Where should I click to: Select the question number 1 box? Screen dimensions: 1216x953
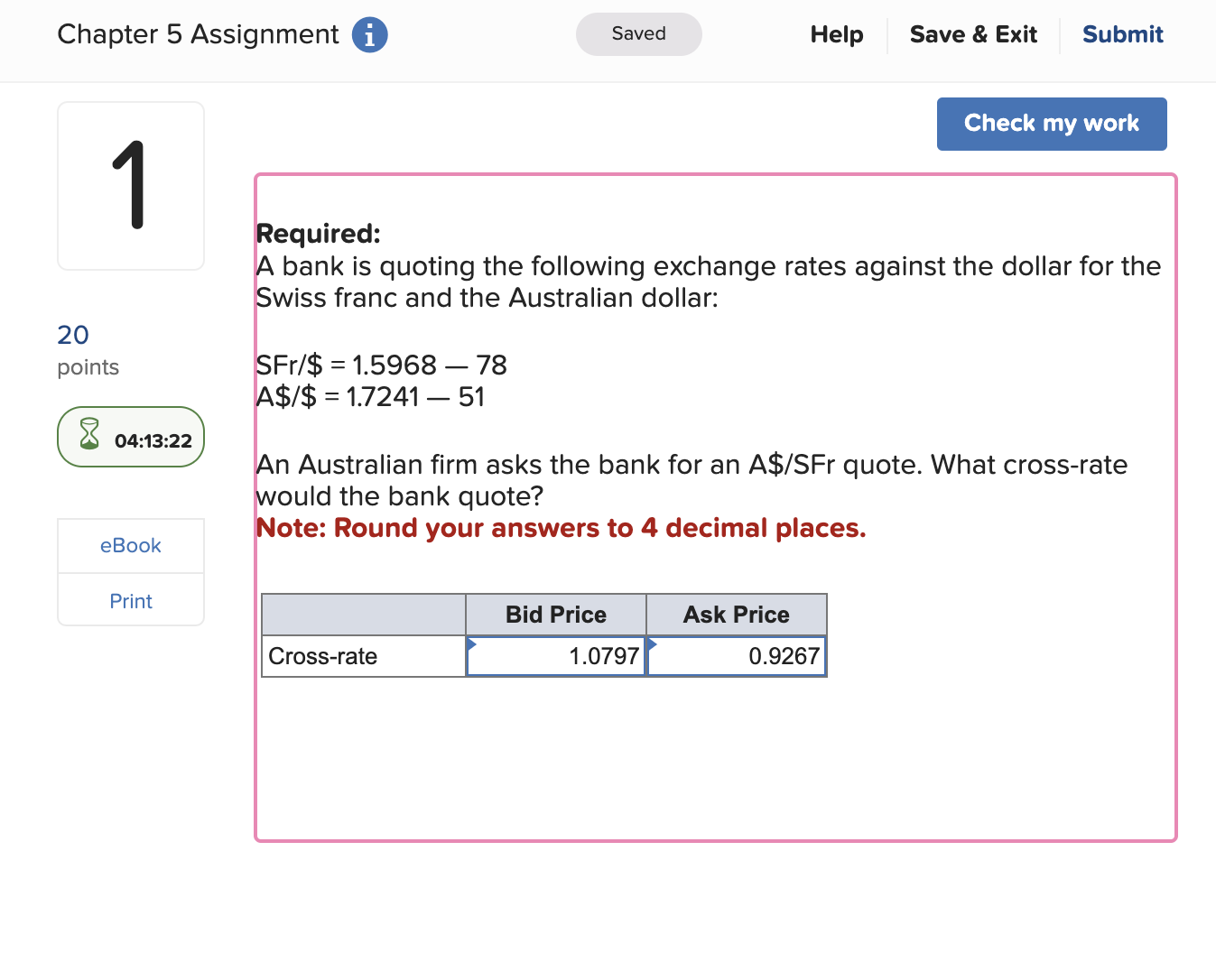pyautogui.click(x=130, y=185)
